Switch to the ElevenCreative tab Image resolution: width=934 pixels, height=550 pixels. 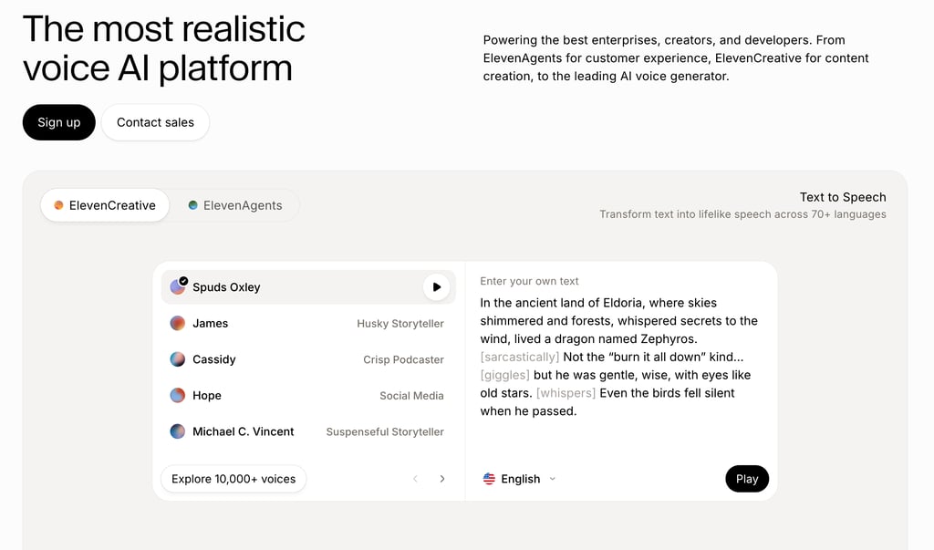(x=105, y=205)
